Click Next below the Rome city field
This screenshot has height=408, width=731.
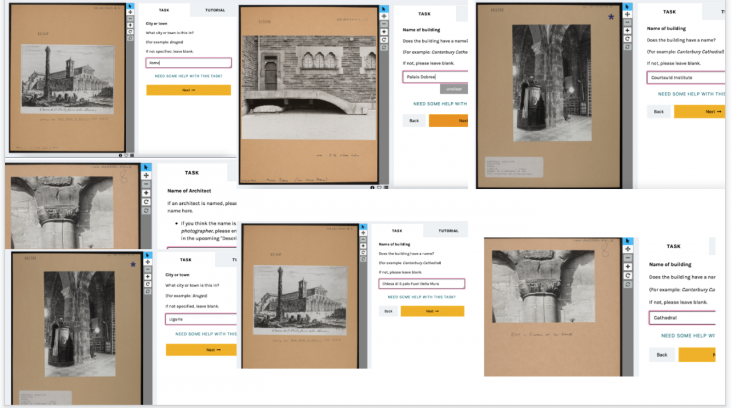tap(188, 90)
